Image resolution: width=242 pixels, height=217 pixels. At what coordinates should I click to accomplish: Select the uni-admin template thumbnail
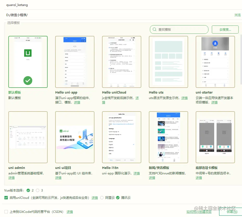28,137
